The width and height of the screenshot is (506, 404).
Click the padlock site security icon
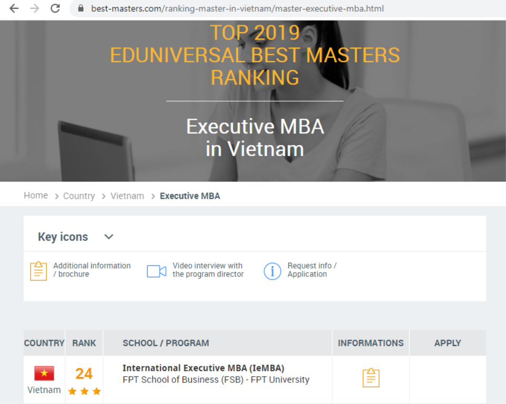tap(81, 8)
